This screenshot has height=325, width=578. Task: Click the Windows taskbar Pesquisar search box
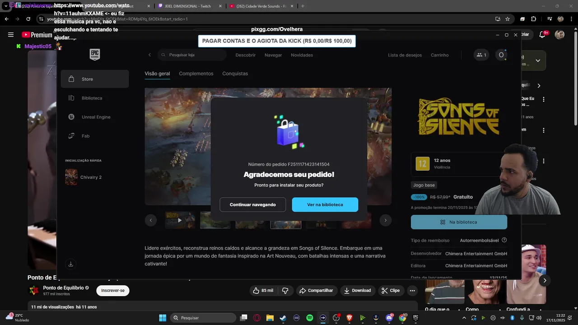click(203, 318)
